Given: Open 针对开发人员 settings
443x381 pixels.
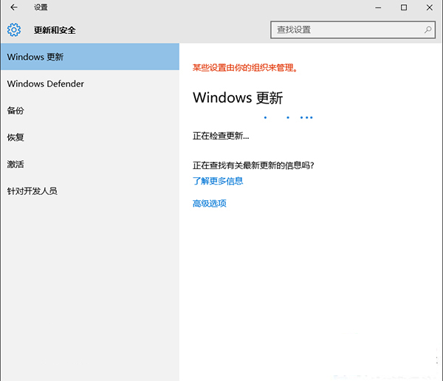Looking at the screenshot, I should click(32, 191).
